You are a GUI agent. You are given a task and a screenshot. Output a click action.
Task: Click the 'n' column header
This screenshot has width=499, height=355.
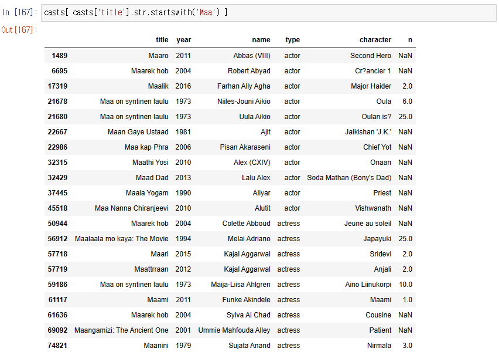[x=410, y=40]
